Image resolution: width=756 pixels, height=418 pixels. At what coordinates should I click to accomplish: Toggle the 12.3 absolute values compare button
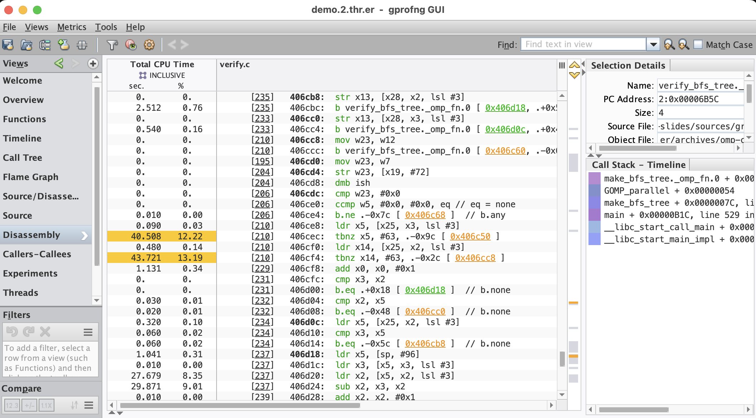(x=12, y=405)
